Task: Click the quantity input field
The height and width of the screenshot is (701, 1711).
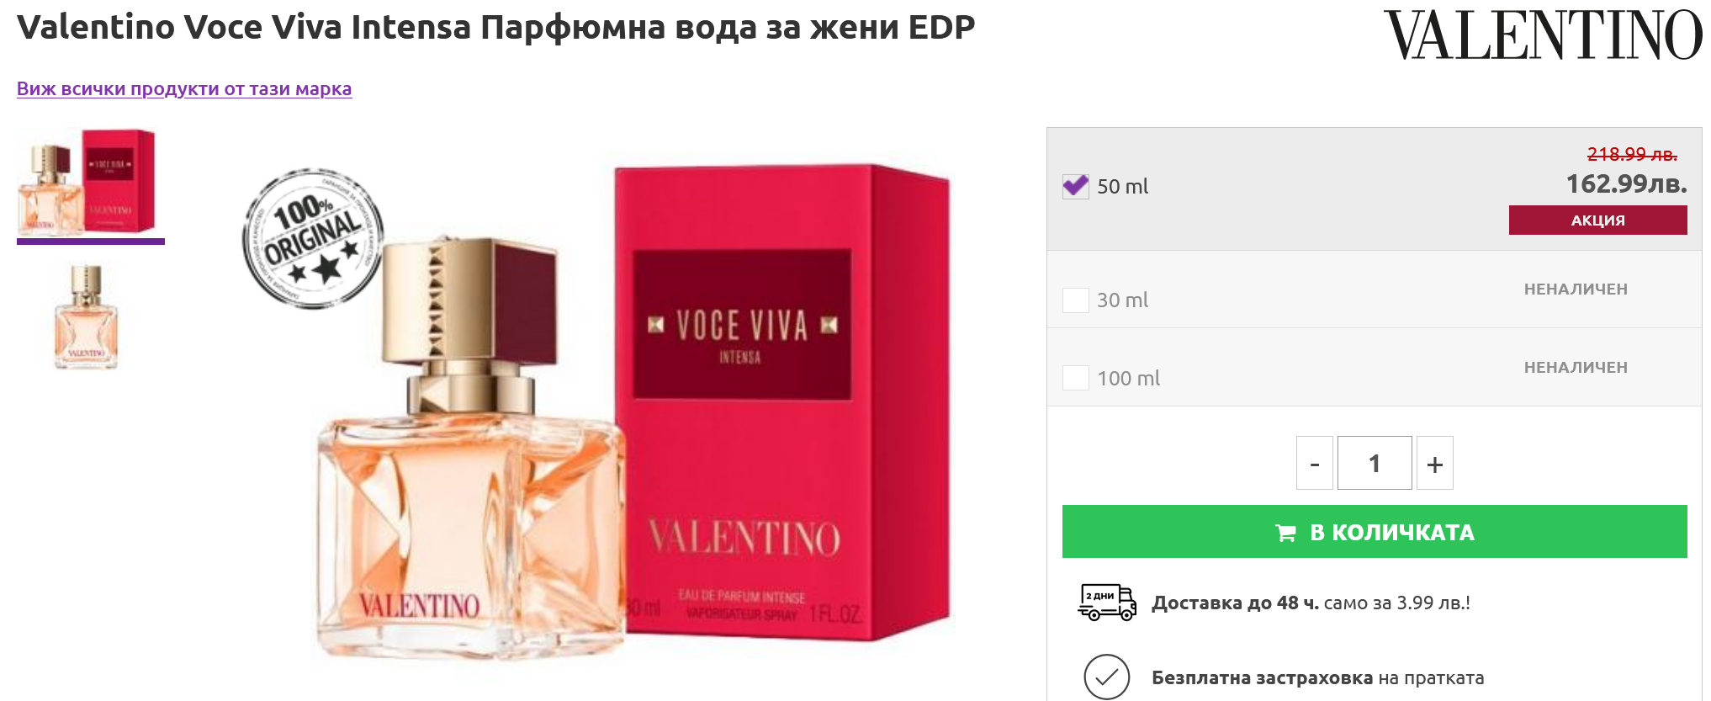Action: pos(1375,463)
